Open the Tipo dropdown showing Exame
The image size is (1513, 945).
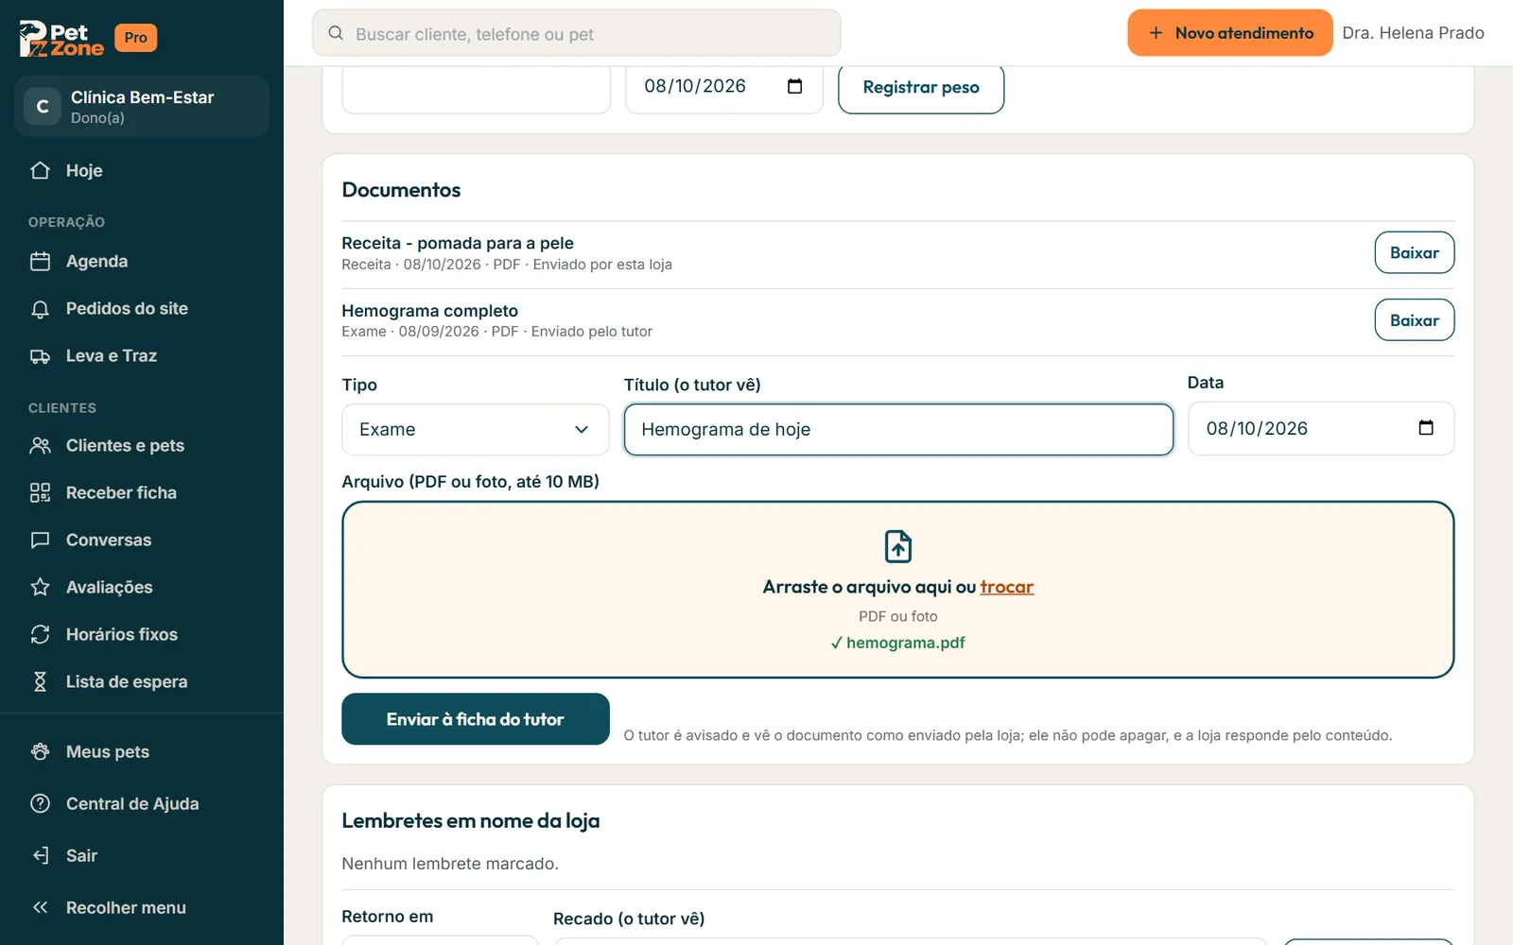pyautogui.click(x=476, y=429)
